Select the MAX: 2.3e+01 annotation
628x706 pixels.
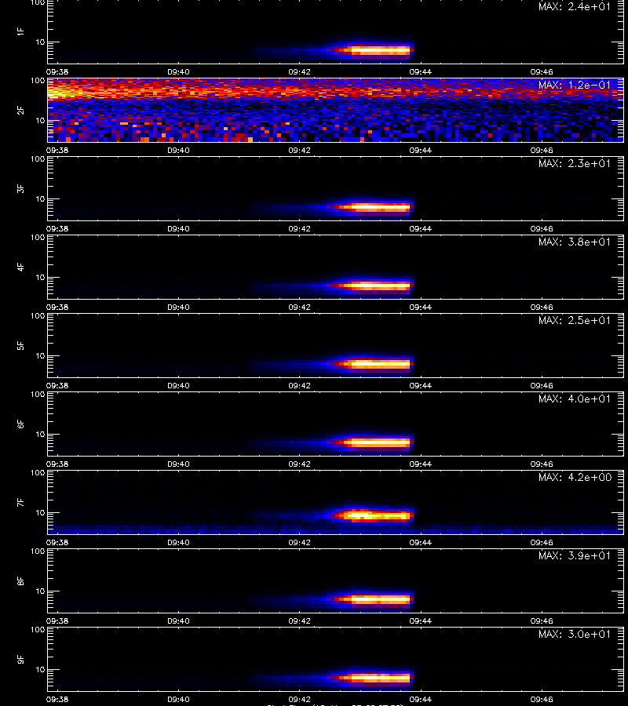click(x=575, y=163)
